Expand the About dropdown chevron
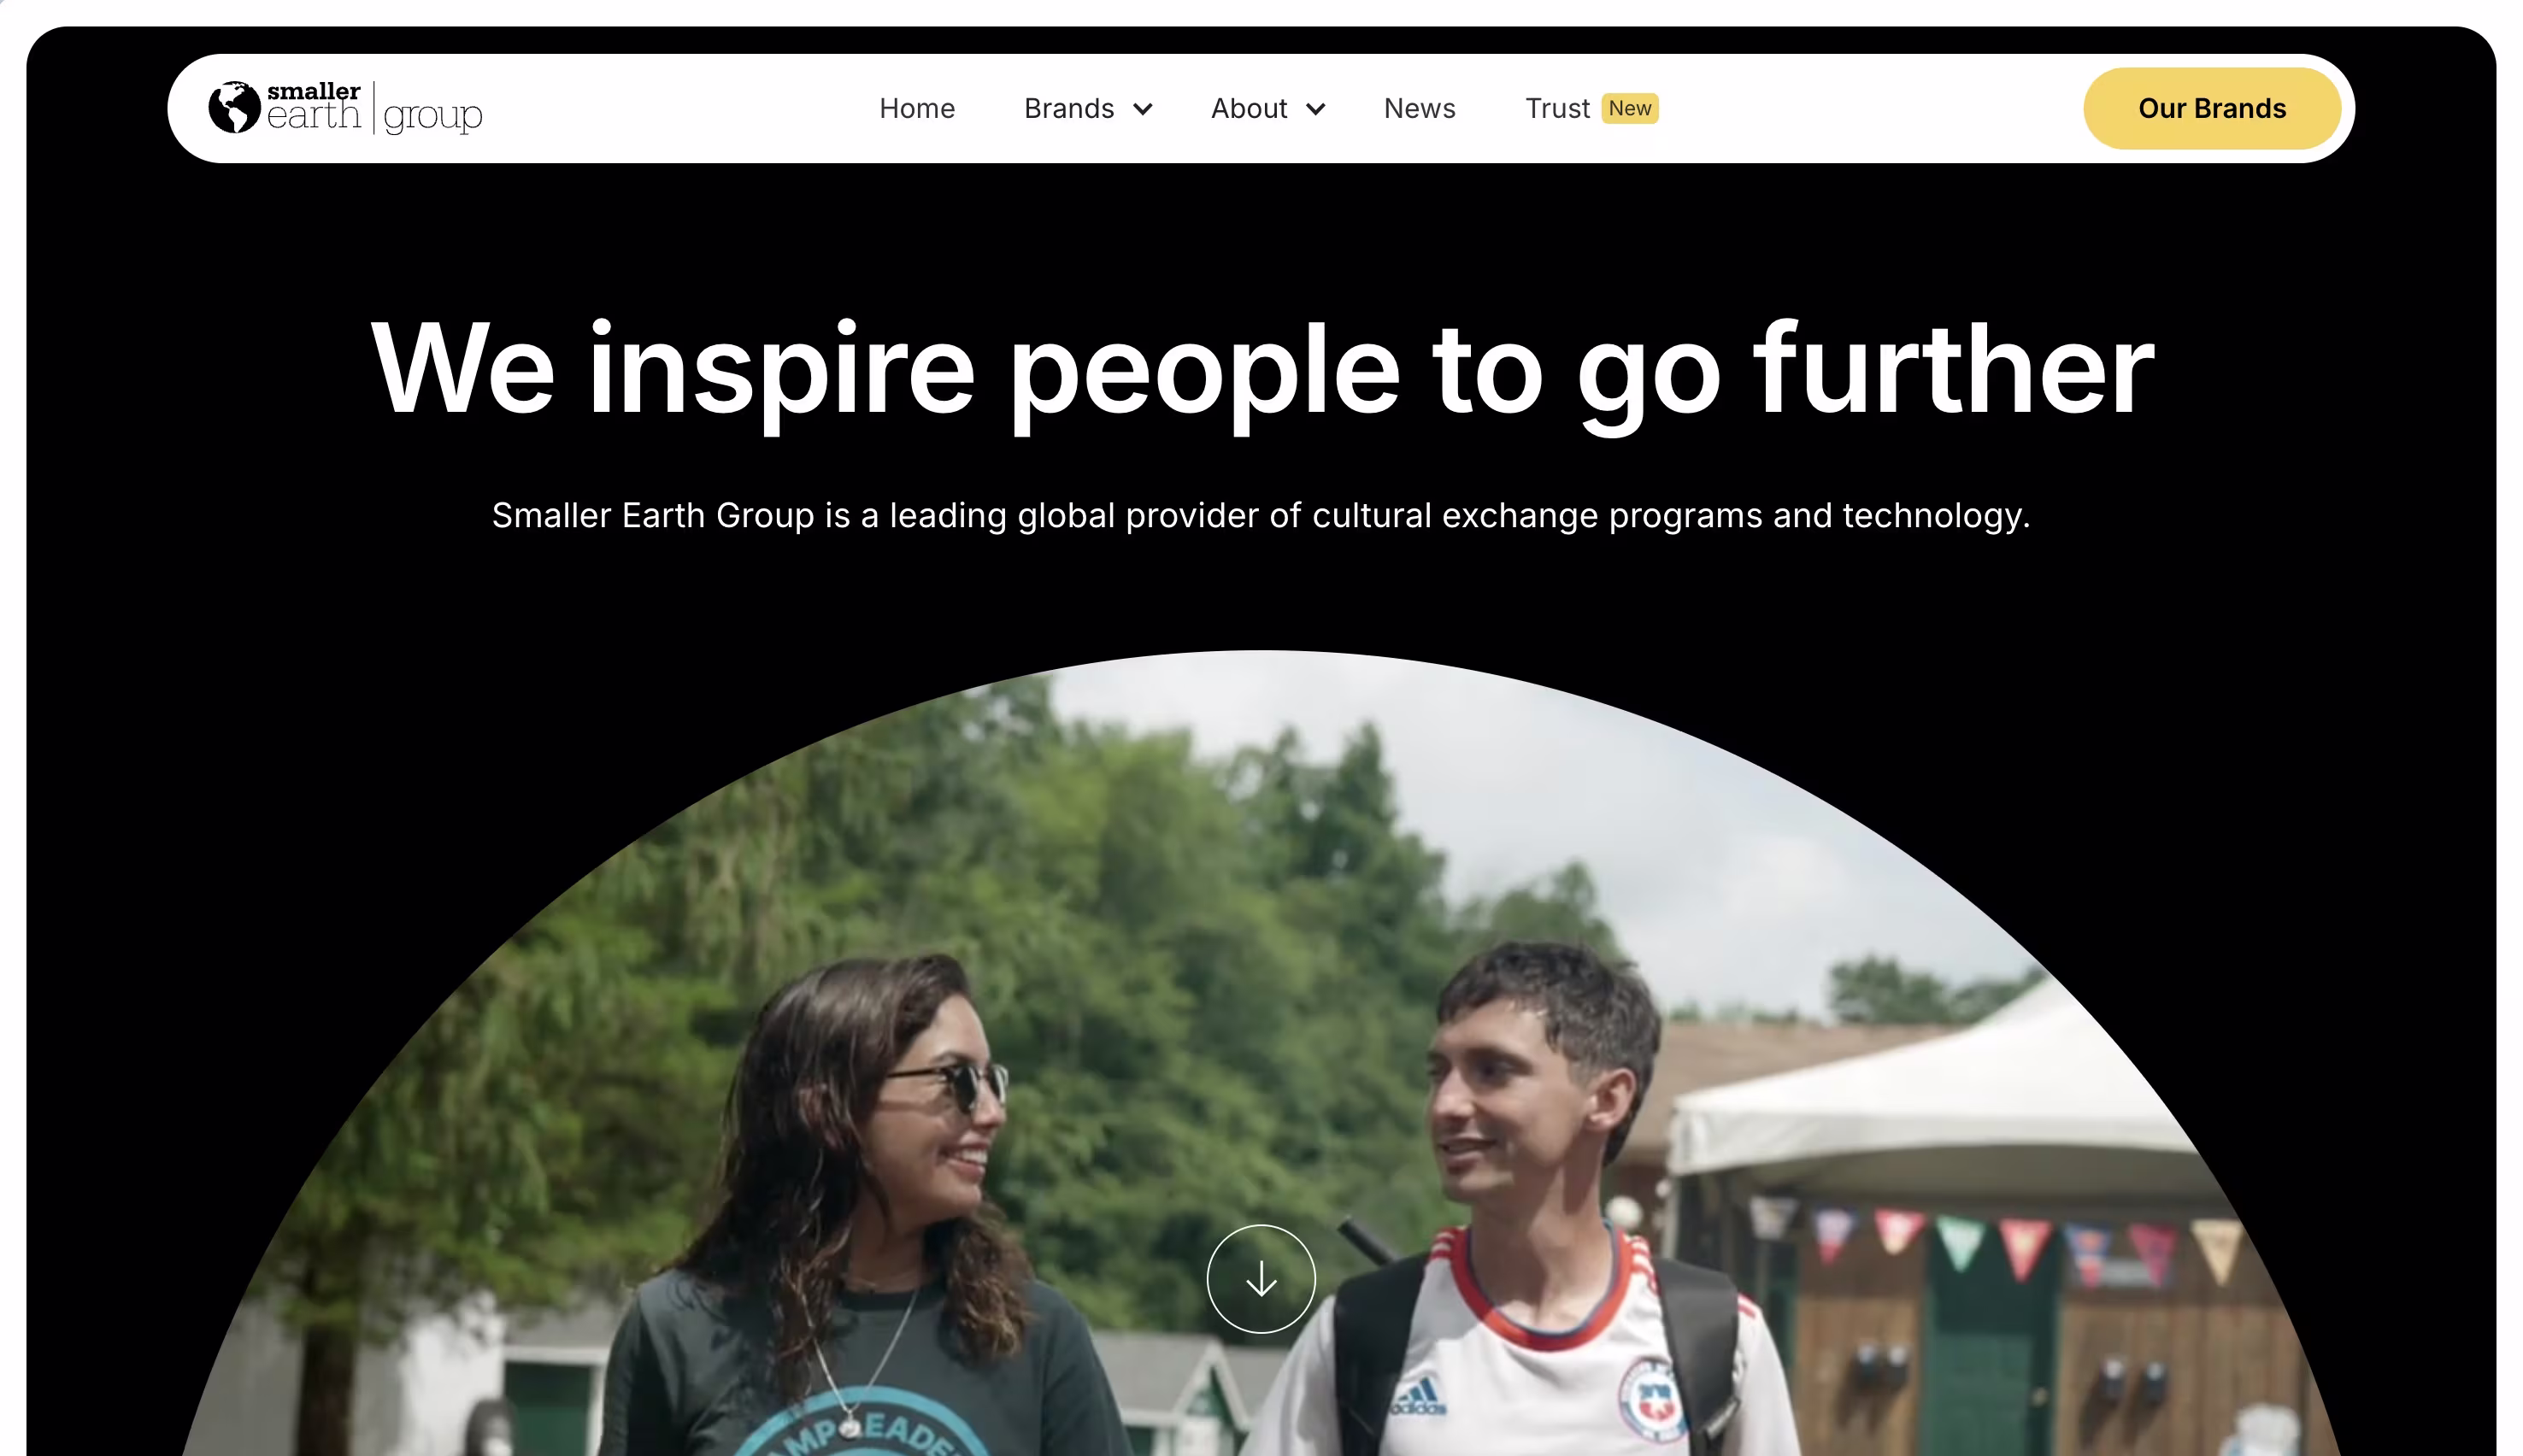Viewport: 2523px width, 1456px height. pos(1315,109)
